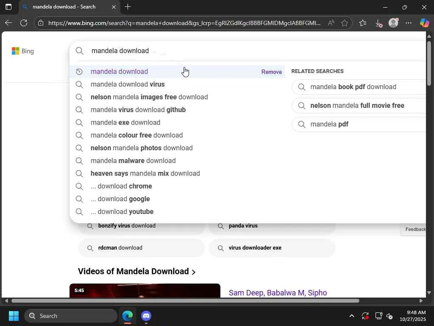
Task: Click the history icon beside mandela download
Action: point(79,71)
